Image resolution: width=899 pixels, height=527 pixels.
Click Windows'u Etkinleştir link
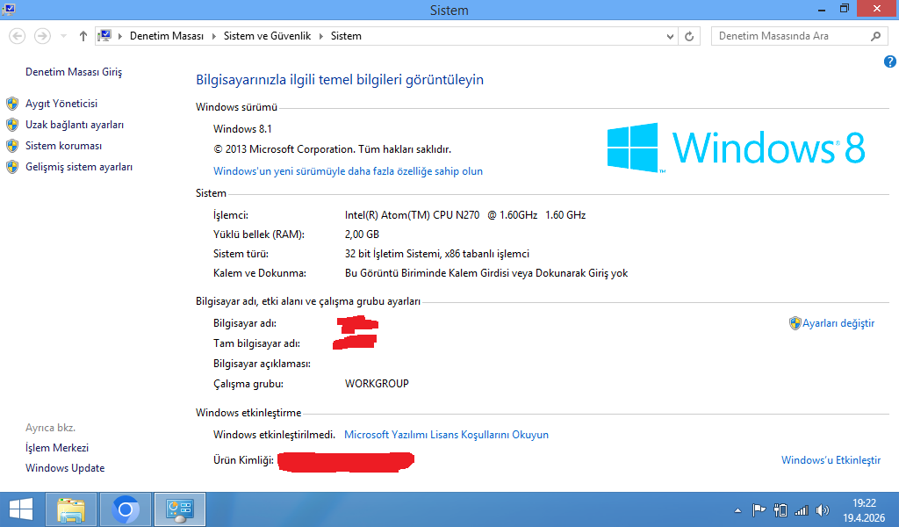831,460
